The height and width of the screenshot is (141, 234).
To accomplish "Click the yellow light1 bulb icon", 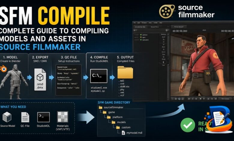I will pos(141,37).
